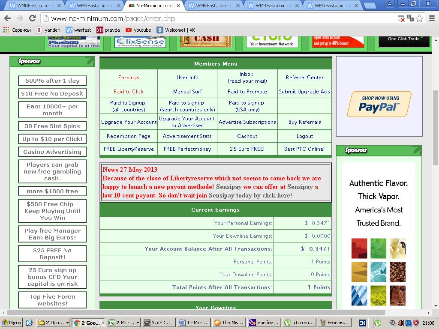Open the wmrfast bookmark
The height and width of the screenshot is (329, 439).
point(78,30)
